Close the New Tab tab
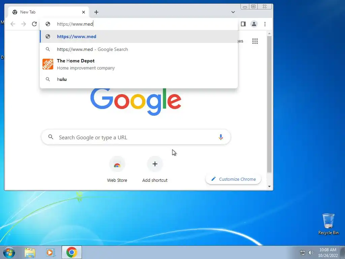This screenshot has height=259, width=345. click(x=84, y=12)
